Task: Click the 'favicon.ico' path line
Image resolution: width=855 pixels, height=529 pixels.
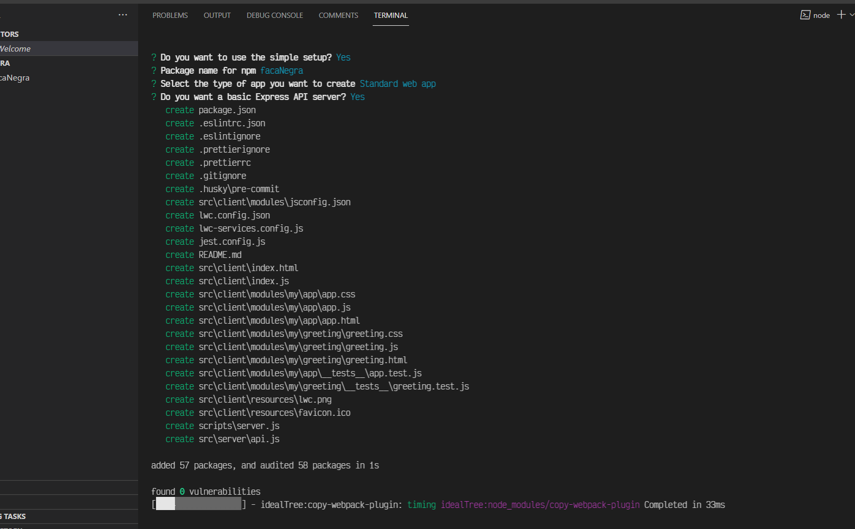Action: 258,413
